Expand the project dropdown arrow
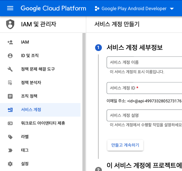 click(172, 9)
